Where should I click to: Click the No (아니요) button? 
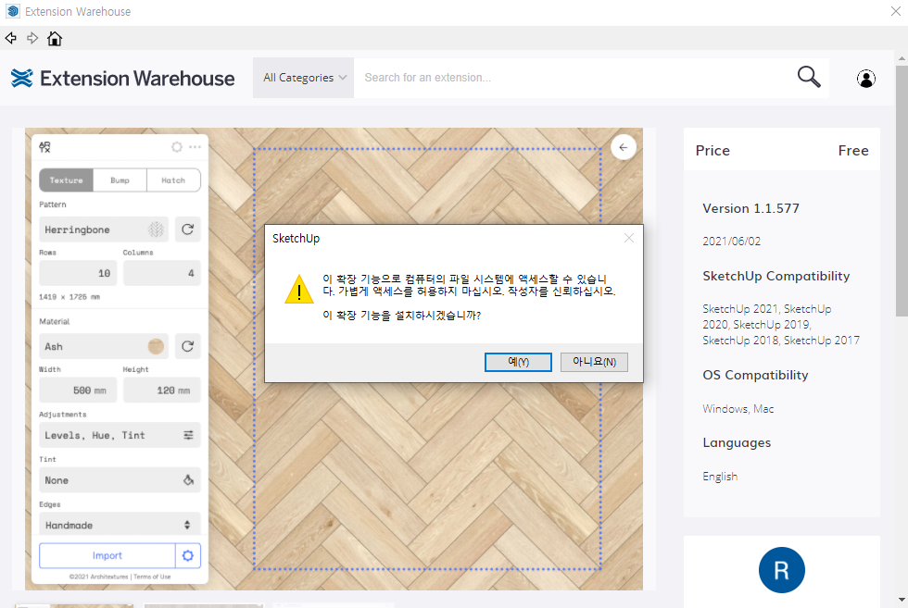point(594,362)
